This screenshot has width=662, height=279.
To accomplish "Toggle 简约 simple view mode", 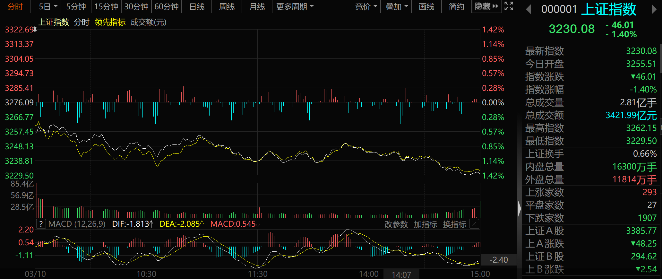I will (x=456, y=6).
